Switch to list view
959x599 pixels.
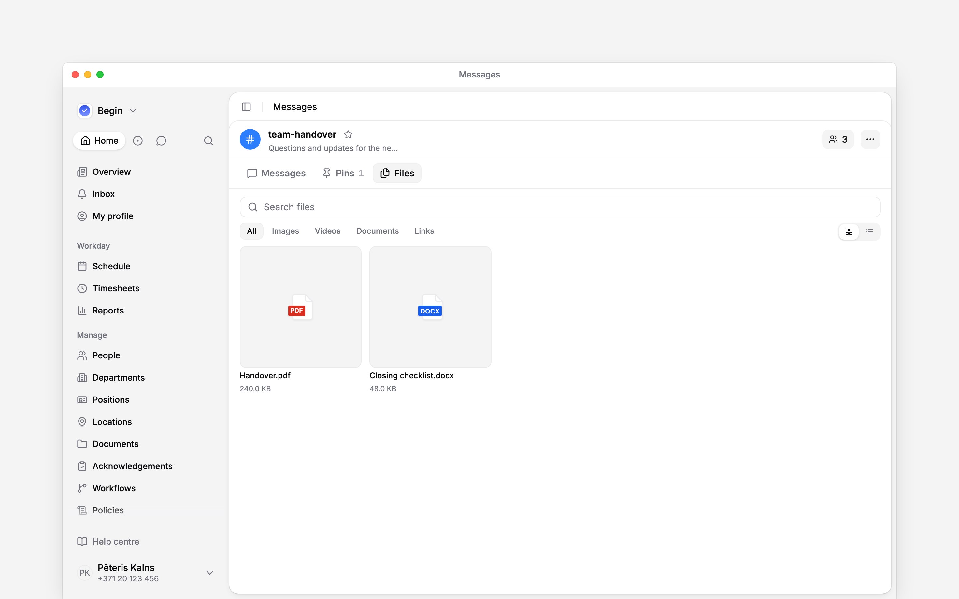coord(870,232)
